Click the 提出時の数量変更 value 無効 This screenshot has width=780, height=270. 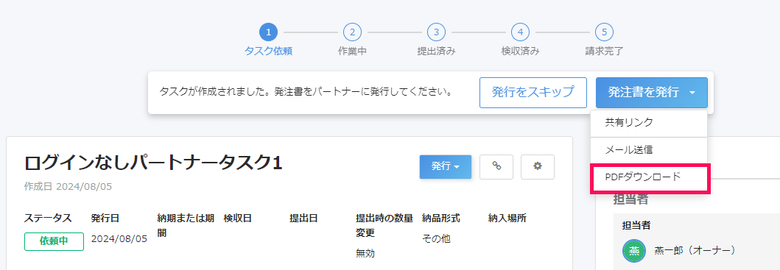coord(365,254)
